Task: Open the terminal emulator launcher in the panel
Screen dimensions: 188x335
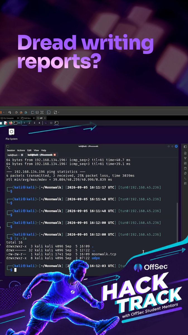Action: 15,123
